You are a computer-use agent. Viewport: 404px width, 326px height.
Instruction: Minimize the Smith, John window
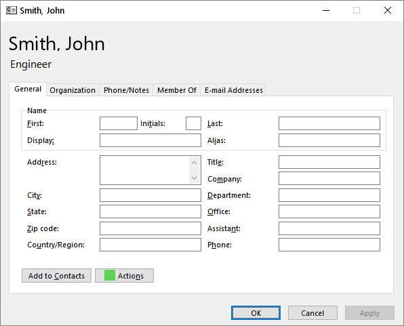coord(326,11)
